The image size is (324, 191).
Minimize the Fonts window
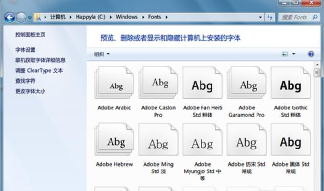pos(285,3)
